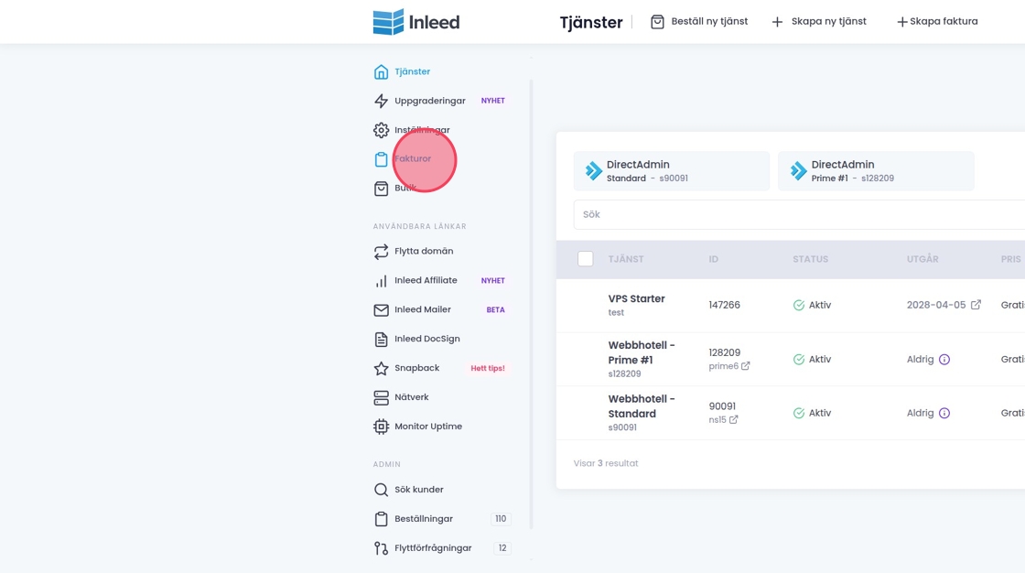Go to Fakturor in sidebar menu
1025x573 pixels.
click(x=413, y=159)
